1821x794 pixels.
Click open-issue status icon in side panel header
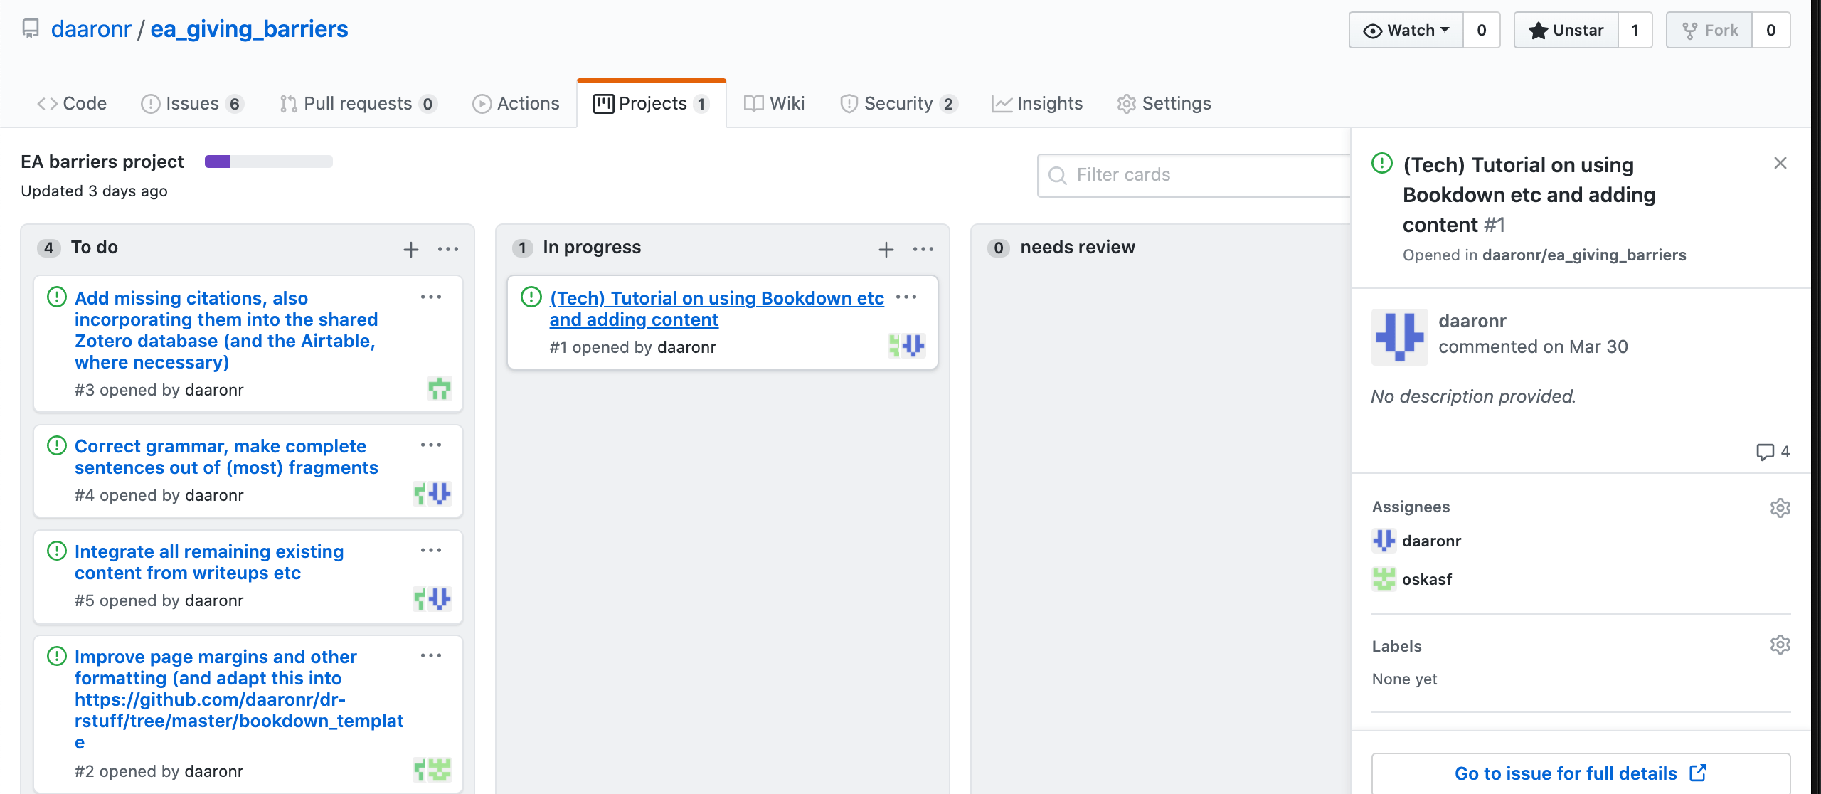(x=1382, y=164)
